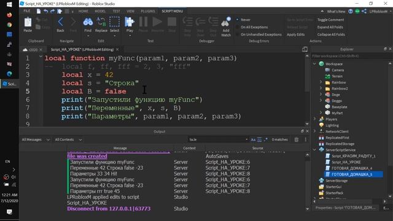Toggle regex option in Output filter
393x221 pixels.
pyautogui.click(x=266, y=139)
